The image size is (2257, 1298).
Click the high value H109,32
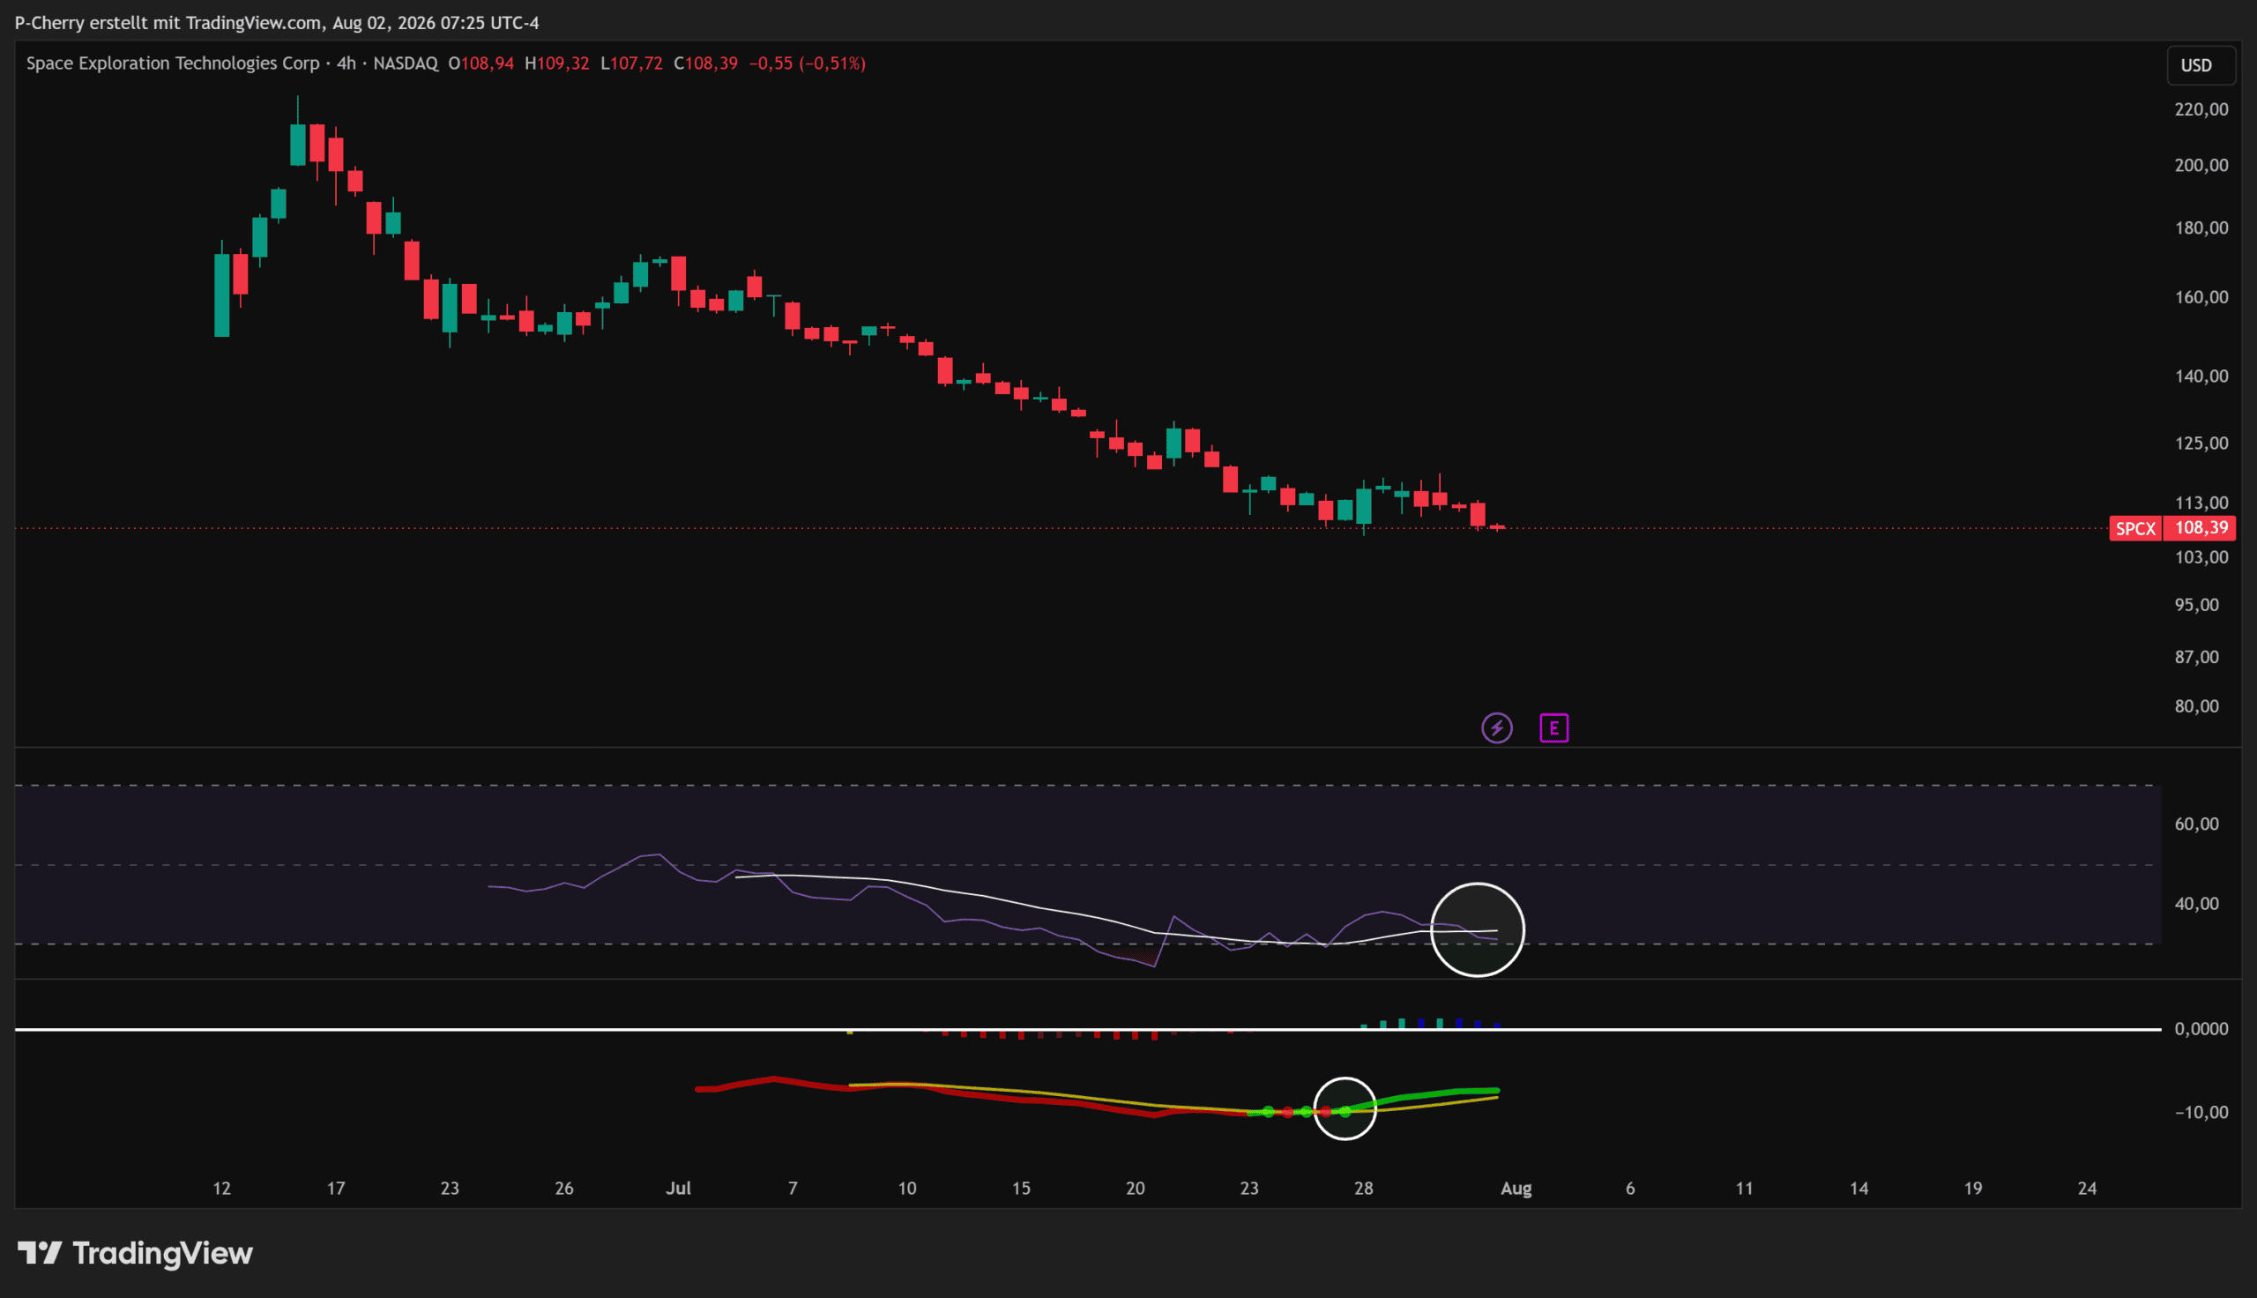[557, 63]
